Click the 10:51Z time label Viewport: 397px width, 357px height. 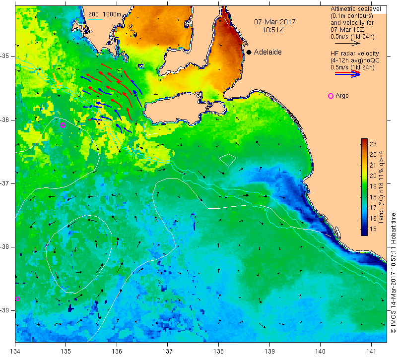272,30
